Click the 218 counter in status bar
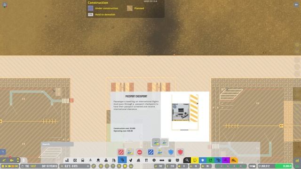Viewport: 301px width, 169px height. 171,166
